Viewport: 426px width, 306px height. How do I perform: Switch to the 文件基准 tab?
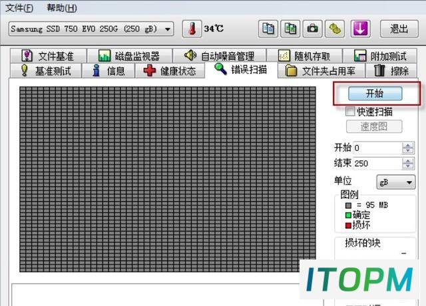49,56
